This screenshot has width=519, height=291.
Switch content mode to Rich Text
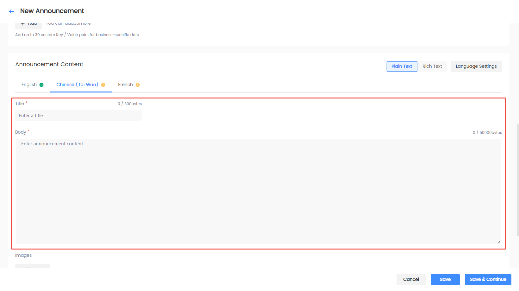pyautogui.click(x=432, y=66)
